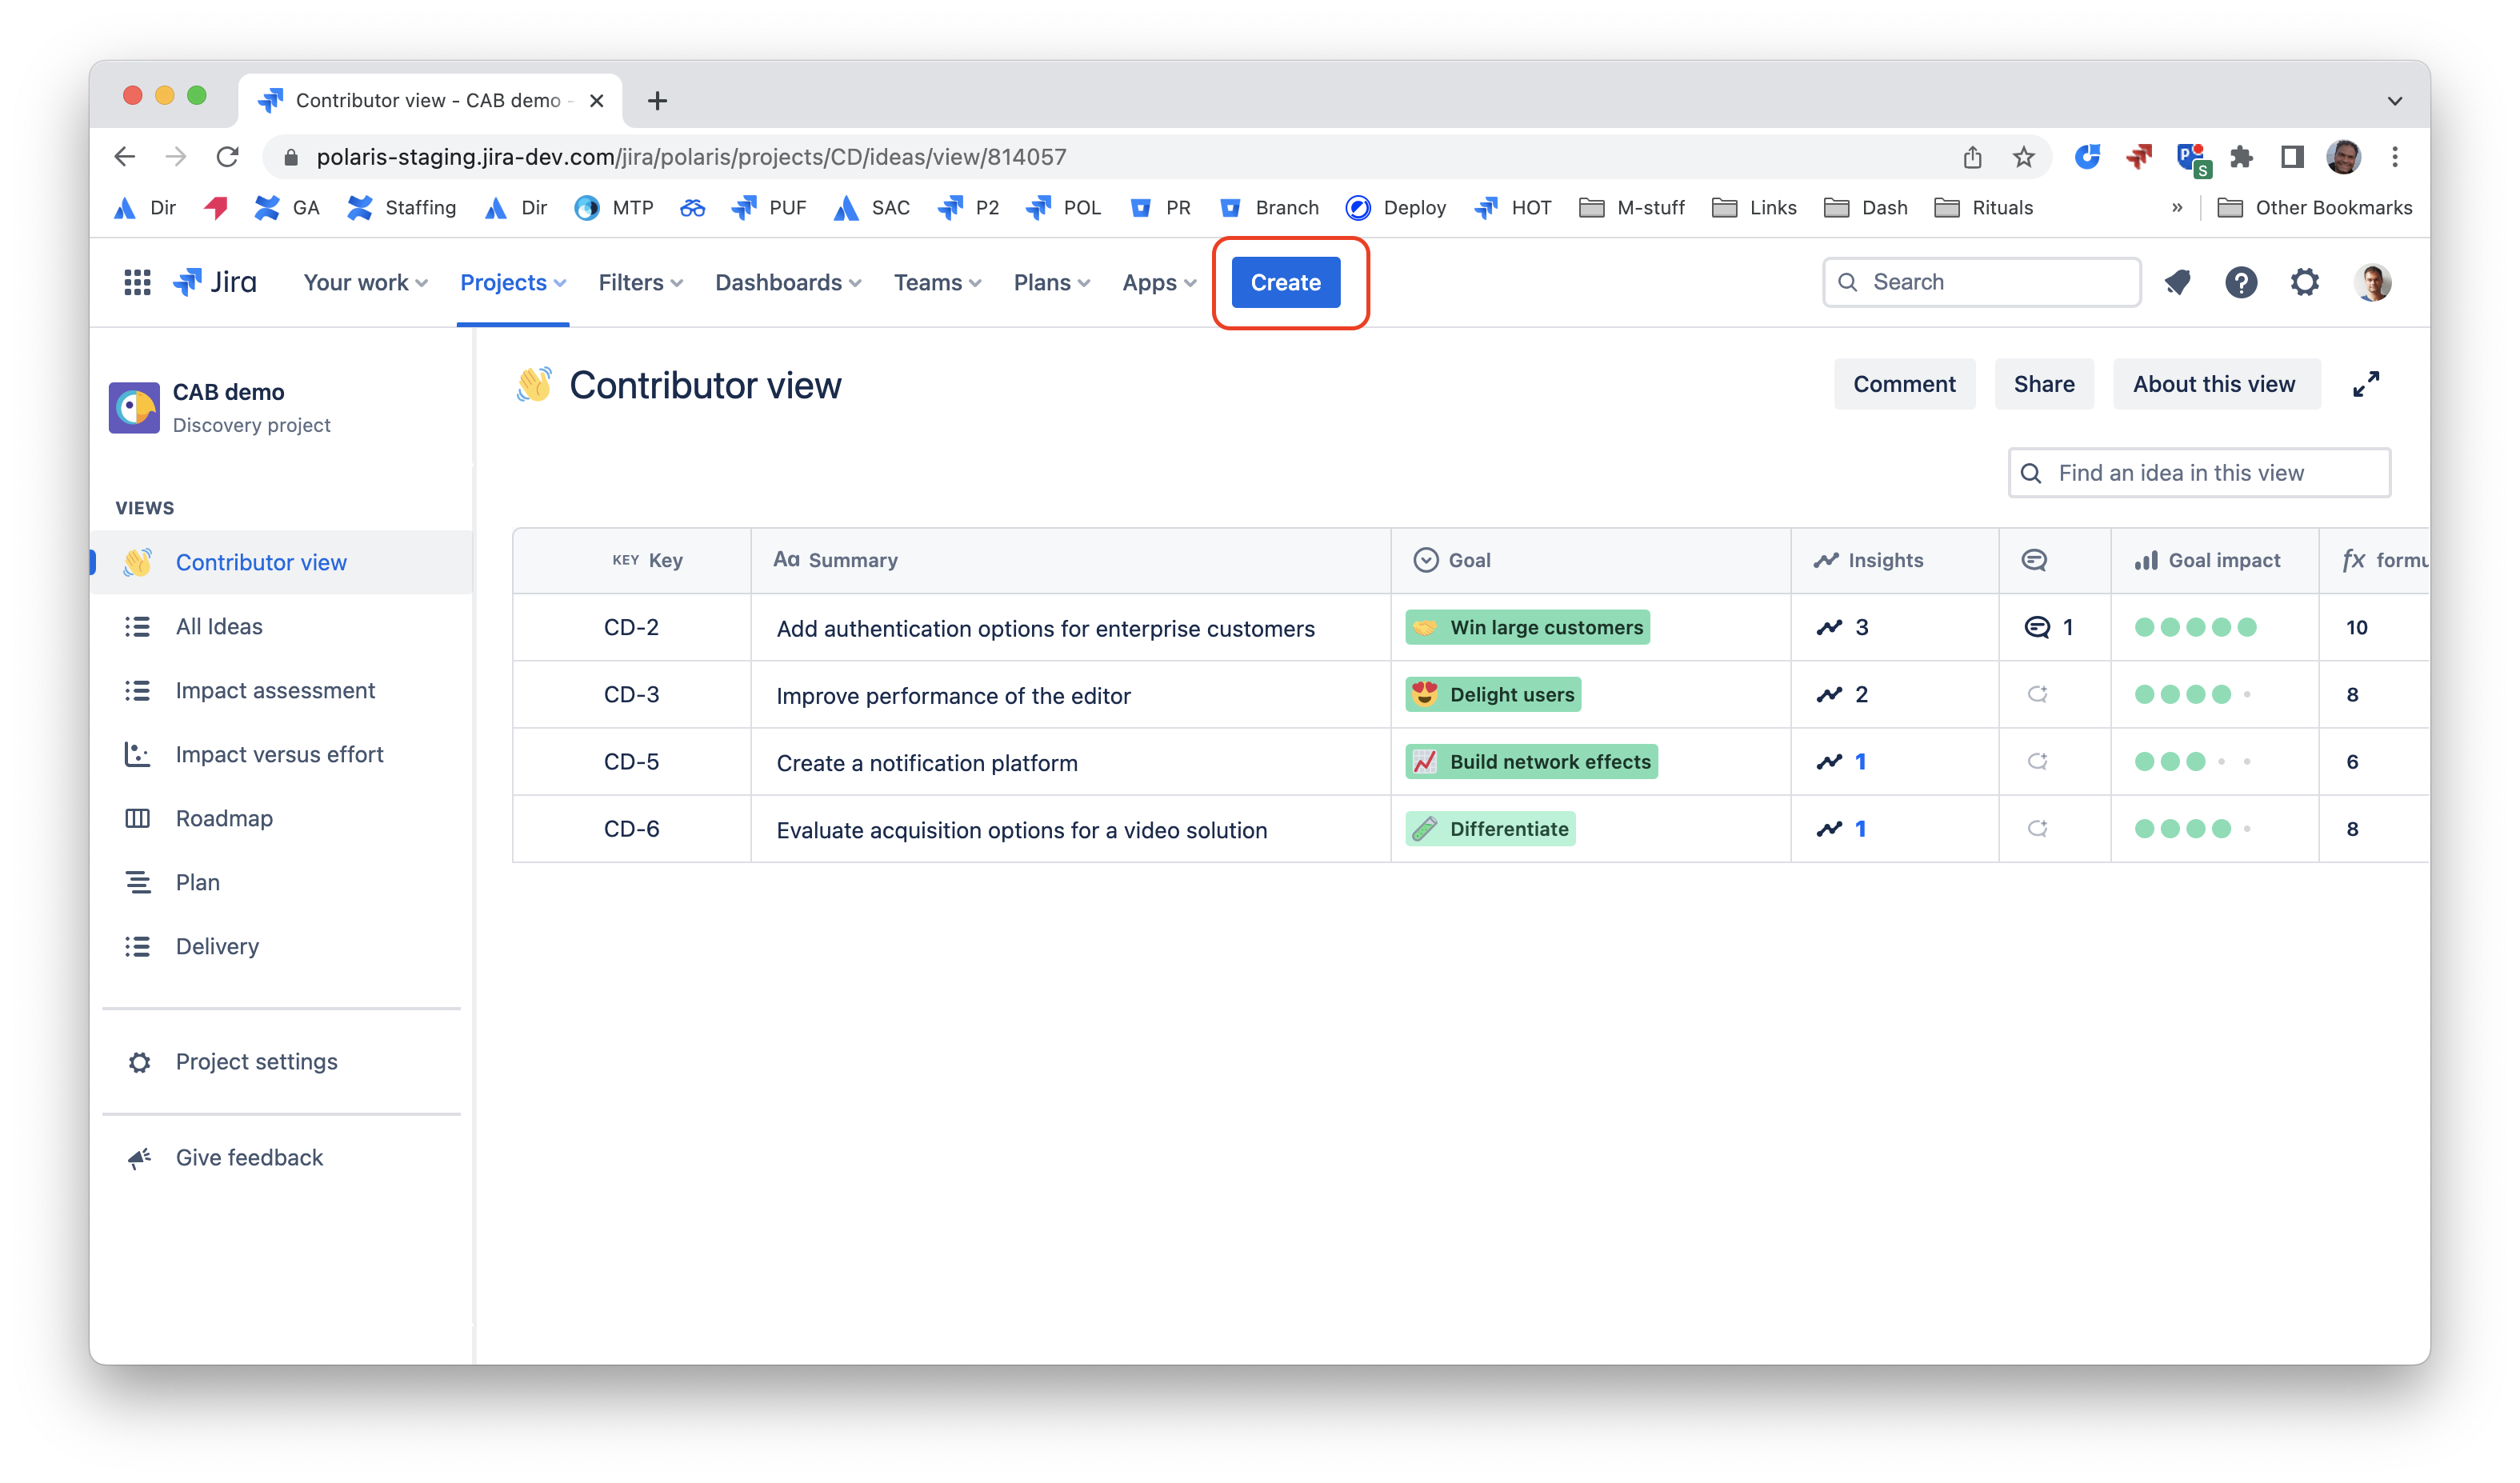Open the Filters dropdown
The image size is (2520, 1483).
click(639, 282)
